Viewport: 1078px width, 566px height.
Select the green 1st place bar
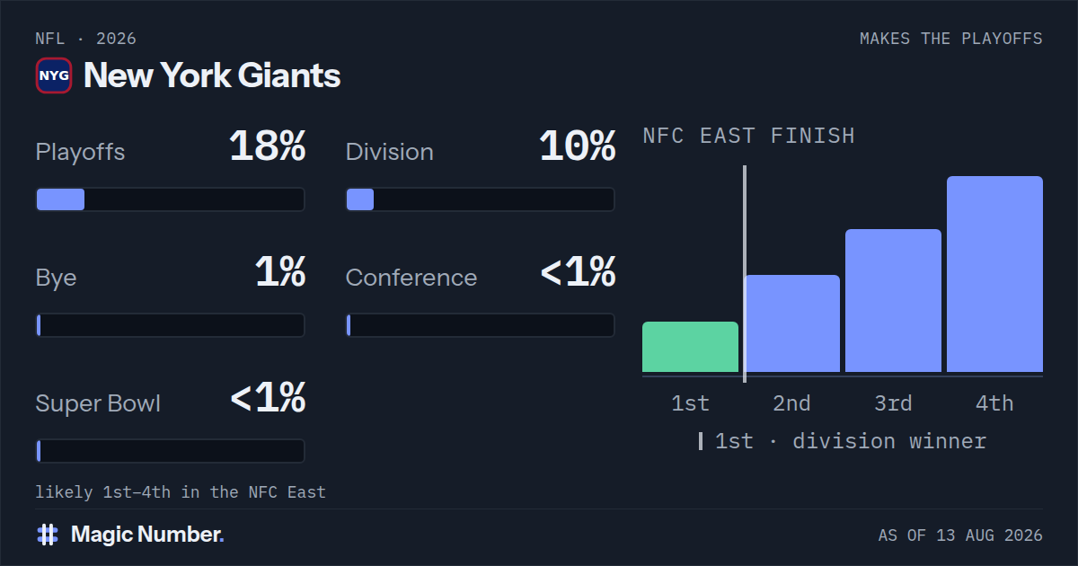tap(690, 347)
